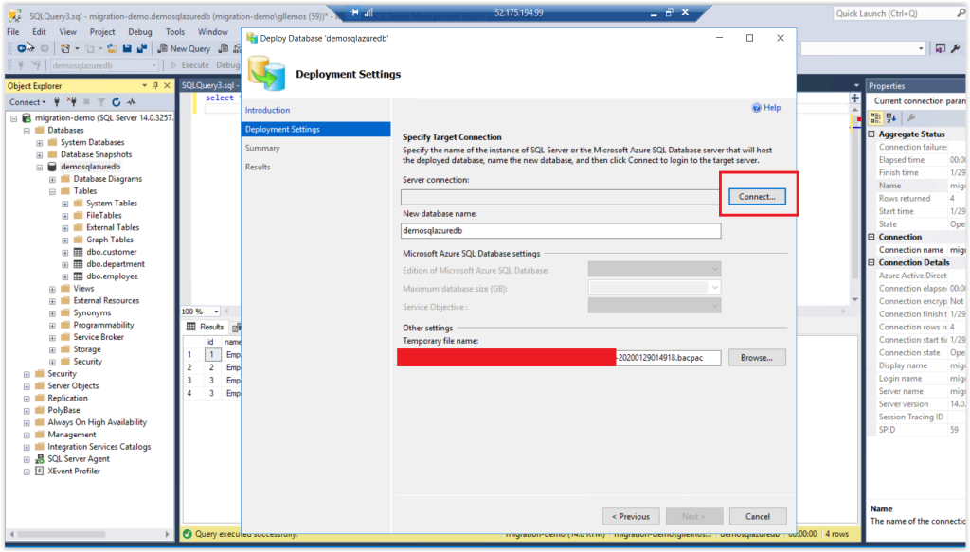The height and width of the screenshot is (552, 970).
Task: Open the File menu
Action: click(13, 31)
